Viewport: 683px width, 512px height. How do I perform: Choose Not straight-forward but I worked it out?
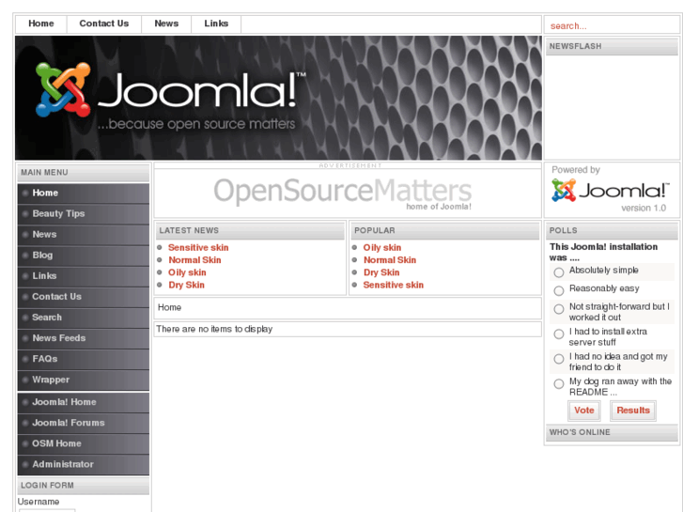[x=559, y=309]
